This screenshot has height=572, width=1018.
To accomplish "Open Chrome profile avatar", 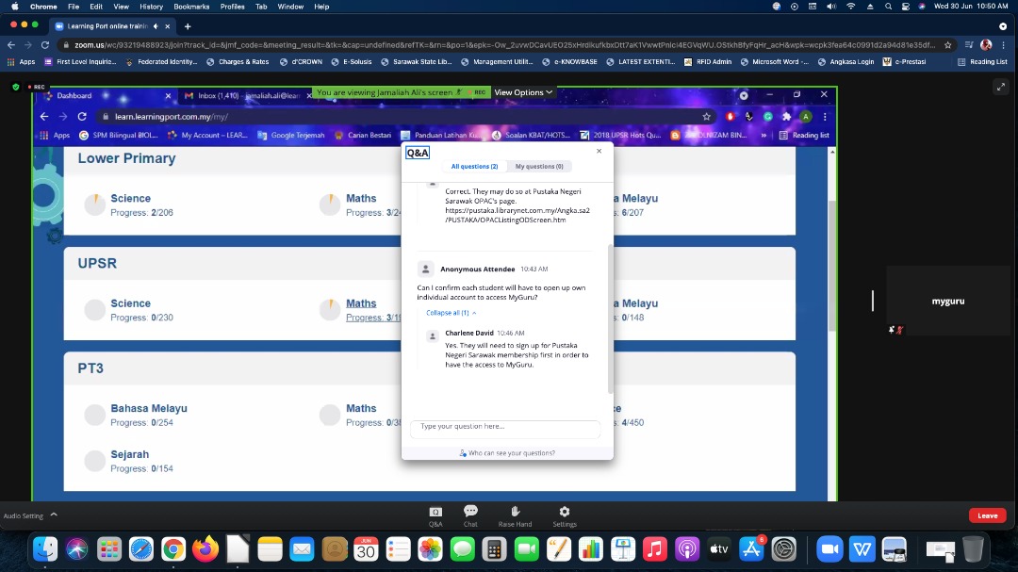I will [986, 45].
